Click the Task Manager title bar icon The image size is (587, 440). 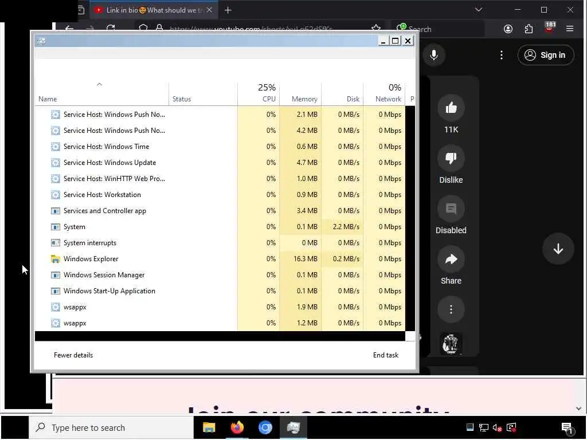coord(41,41)
